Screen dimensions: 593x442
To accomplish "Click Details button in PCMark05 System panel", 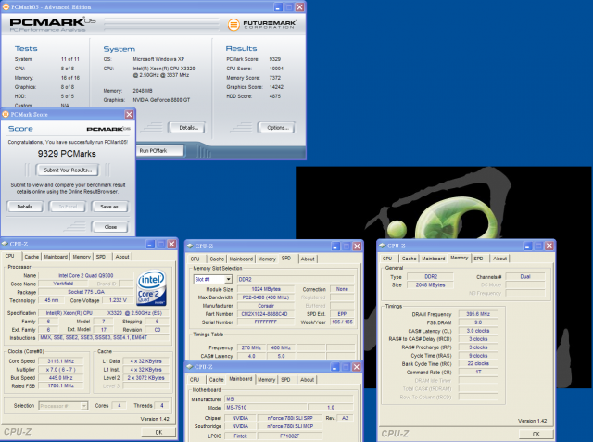I will tap(188, 128).
